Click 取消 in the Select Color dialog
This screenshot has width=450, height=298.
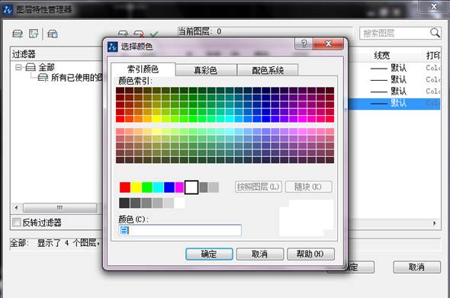coord(260,254)
